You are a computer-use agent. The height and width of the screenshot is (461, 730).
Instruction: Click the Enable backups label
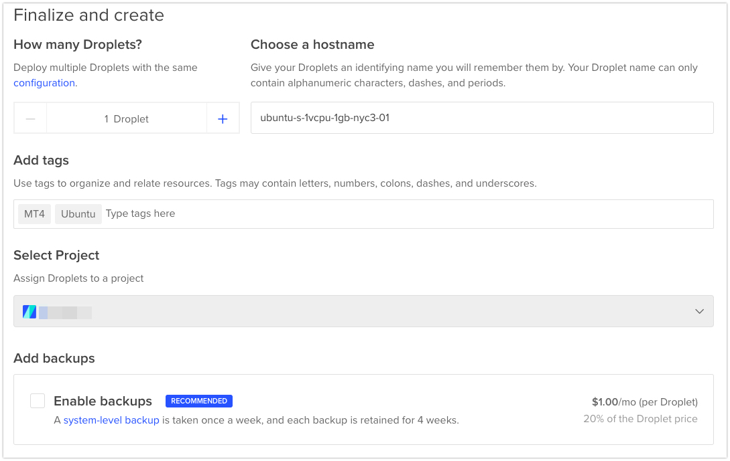pyautogui.click(x=103, y=401)
